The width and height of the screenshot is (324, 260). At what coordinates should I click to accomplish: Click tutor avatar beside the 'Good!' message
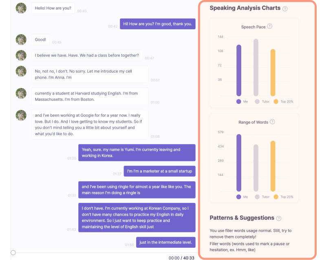pos(21,40)
